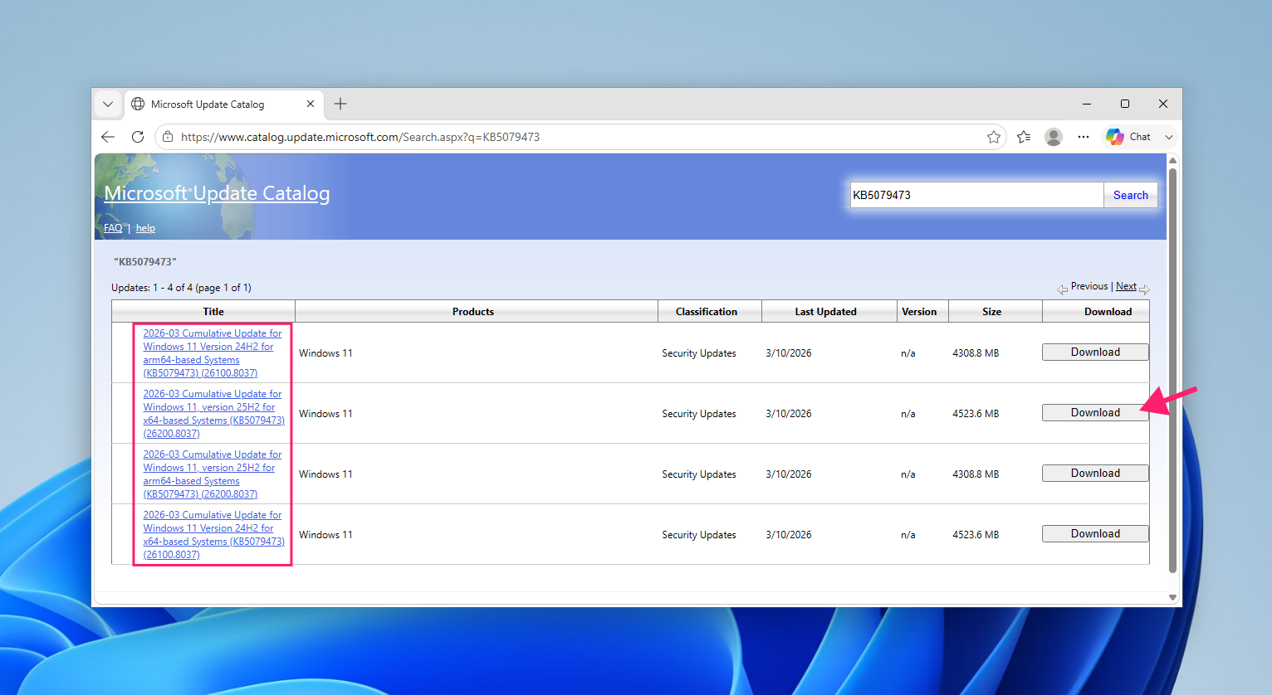Viewport: 1272px width, 695px height.
Task: Sort by Products column header
Action: coord(473,312)
